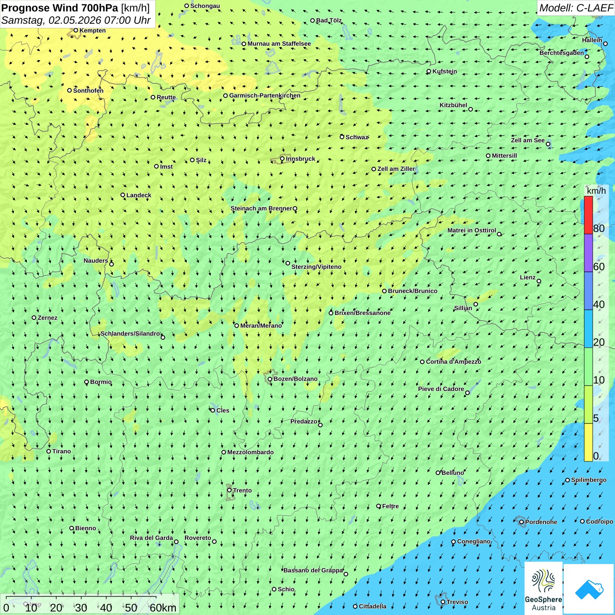615x615 pixels.
Task: Click the Belluno city marker
Action: click(x=438, y=473)
